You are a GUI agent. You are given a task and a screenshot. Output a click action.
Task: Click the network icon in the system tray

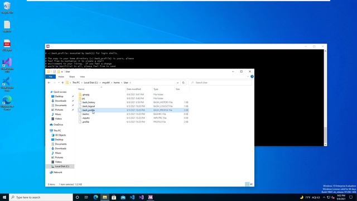coord(329,197)
